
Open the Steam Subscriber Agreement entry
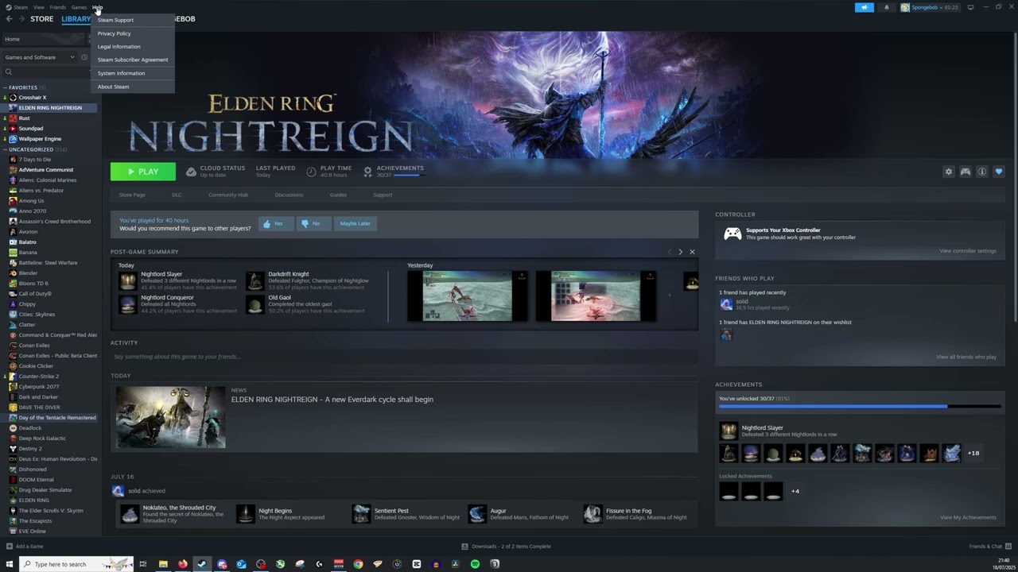pos(133,60)
